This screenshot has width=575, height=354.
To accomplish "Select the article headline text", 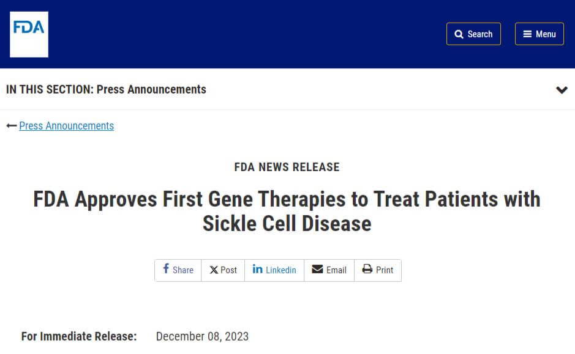I will 287,211.
